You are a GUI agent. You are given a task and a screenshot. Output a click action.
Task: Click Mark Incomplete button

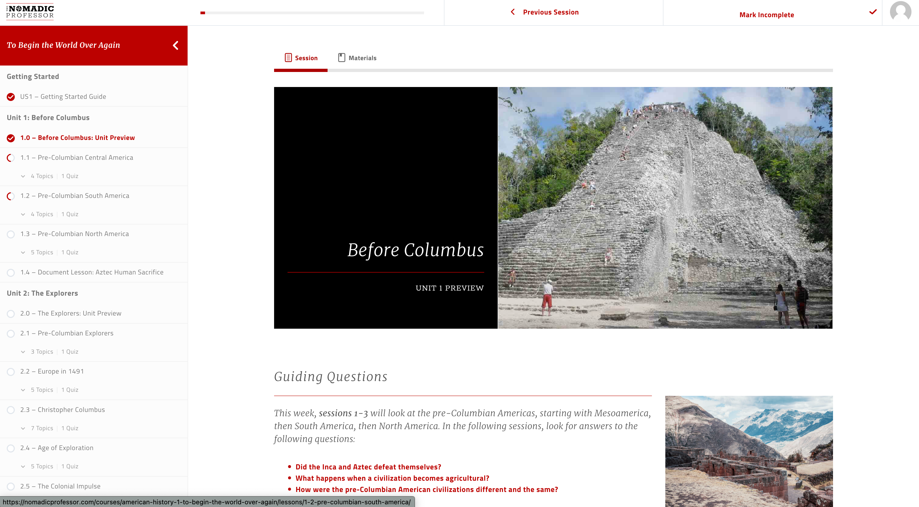767,15
